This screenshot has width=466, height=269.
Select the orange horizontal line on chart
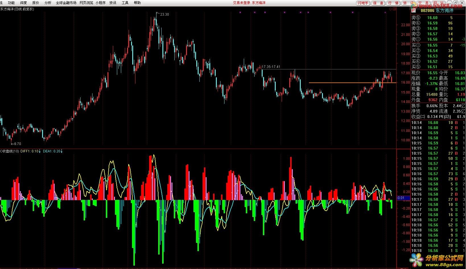click(x=352, y=83)
